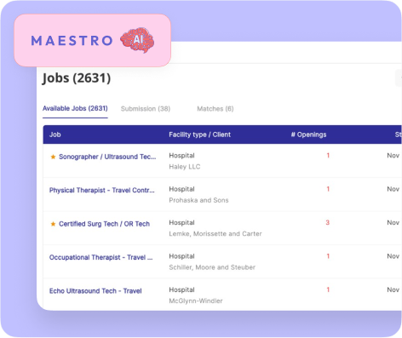
Task: Click the Maestro AI brain logo icon
Action: 137,40
